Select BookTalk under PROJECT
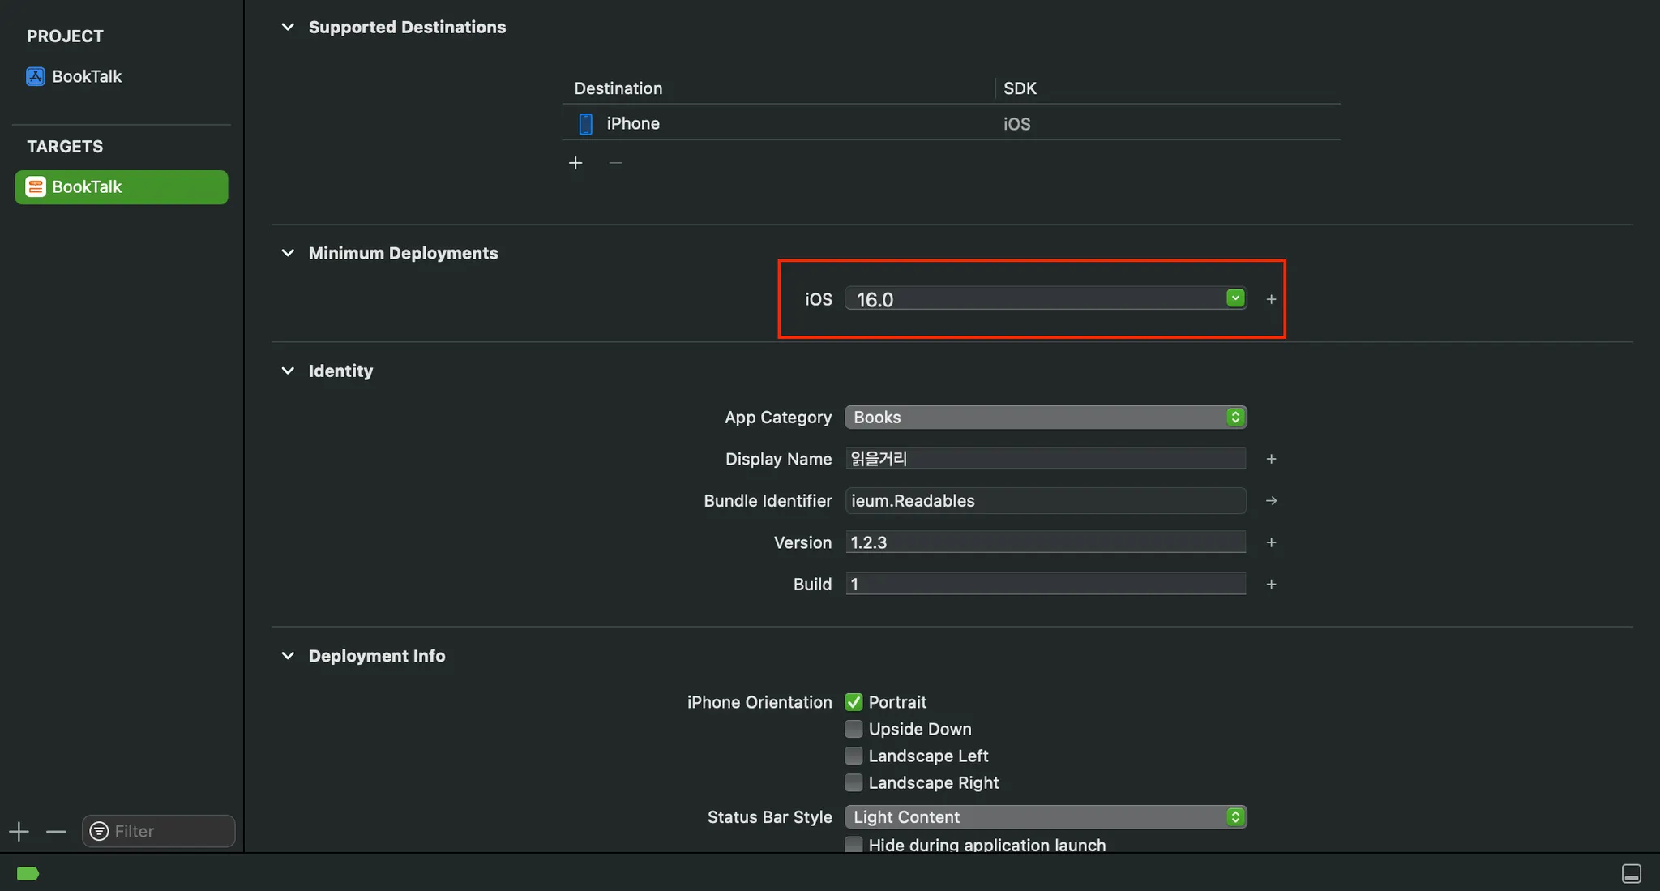 point(86,76)
